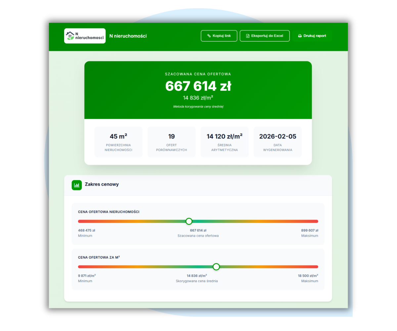The height and width of the screenshot is (331, 397).
Task: Click the property offer price slider handle
Action: click(x=189, y=221)
